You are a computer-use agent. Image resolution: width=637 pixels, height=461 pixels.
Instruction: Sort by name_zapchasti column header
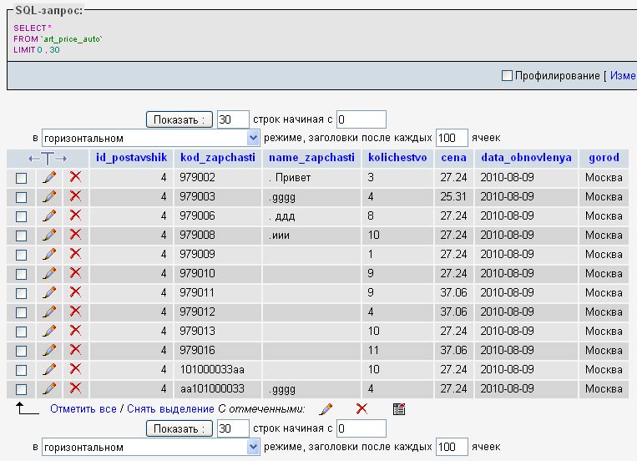(x=311, y=157)
